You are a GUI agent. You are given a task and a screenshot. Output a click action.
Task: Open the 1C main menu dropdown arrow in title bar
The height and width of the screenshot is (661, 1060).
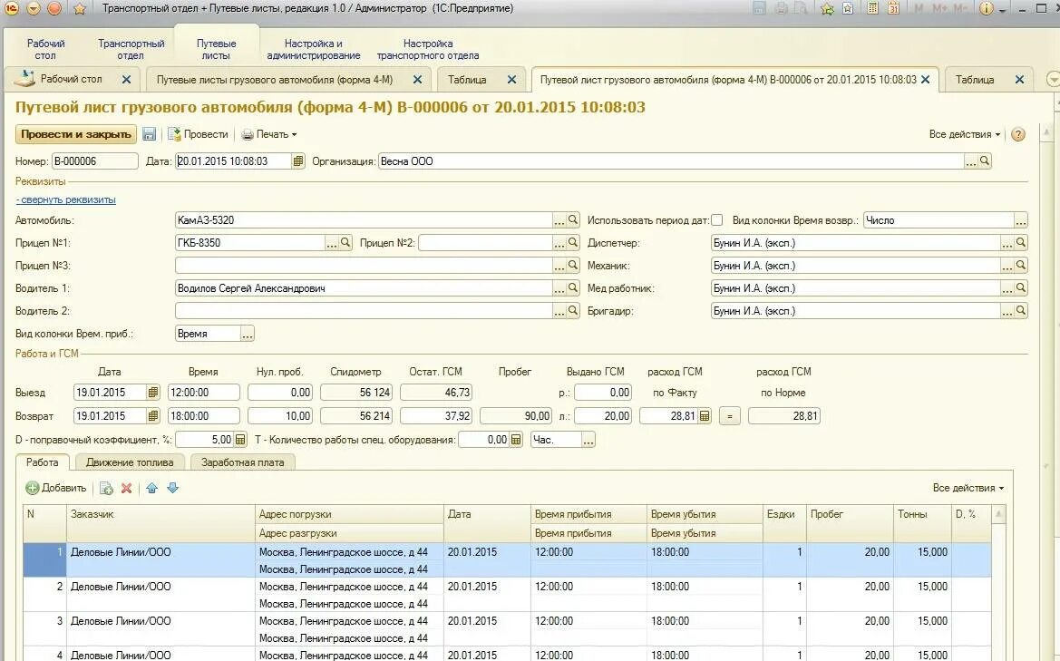coord(34,9)
